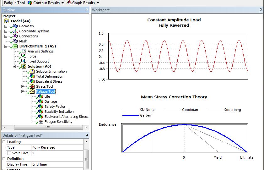Select Fatigue Sensitivity in the tree
The height and width of the screenshot is (170, 264).
58,122
